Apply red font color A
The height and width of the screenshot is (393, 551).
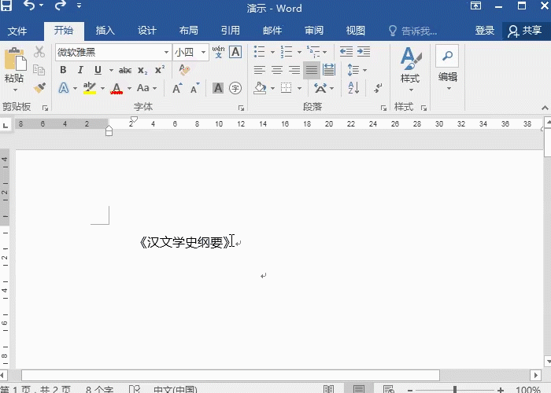[116, 88]
